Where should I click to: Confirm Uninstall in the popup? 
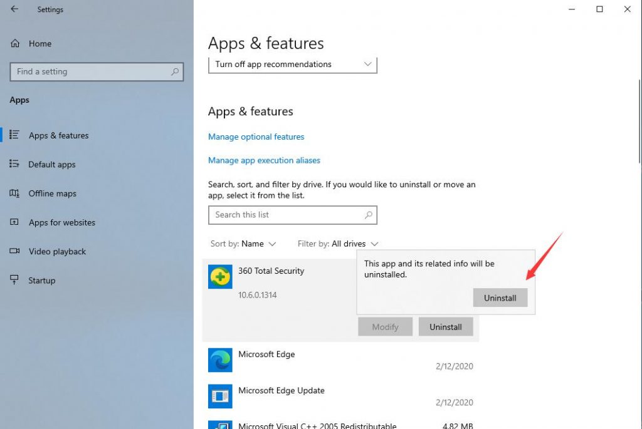(x=500, y=298)
